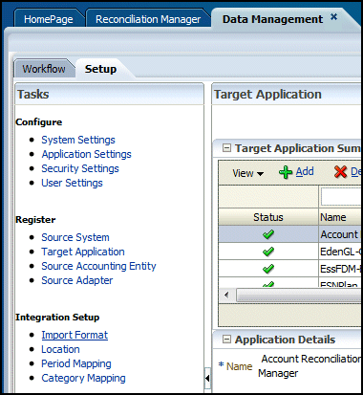This screenshot has width=363, height=395.
Task: Click the horizontal scrollbar left arrow
Action: click(226, 295)
